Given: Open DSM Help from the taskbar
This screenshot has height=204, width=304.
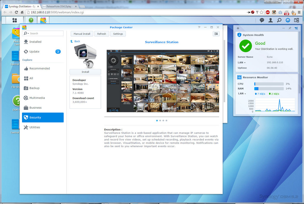Looking at the screenshot, I should pyautogui.click(x=31, y=20).
